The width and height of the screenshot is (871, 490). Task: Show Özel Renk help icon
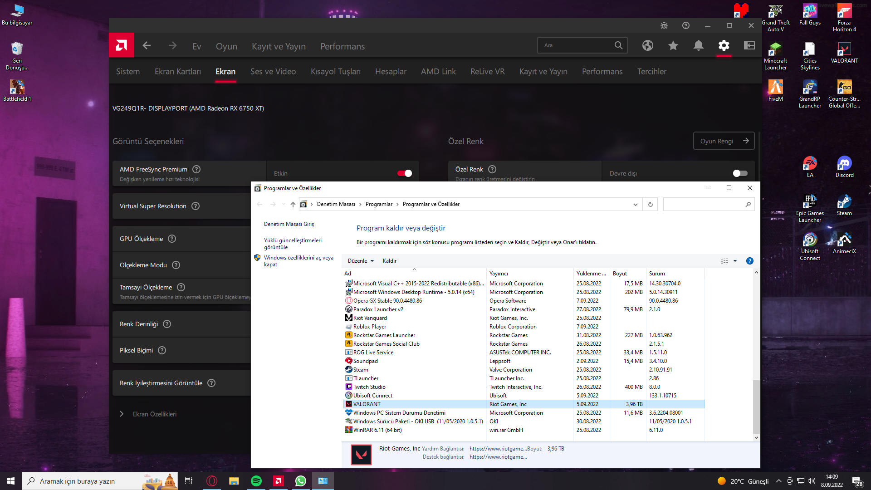tap(492, 169)
